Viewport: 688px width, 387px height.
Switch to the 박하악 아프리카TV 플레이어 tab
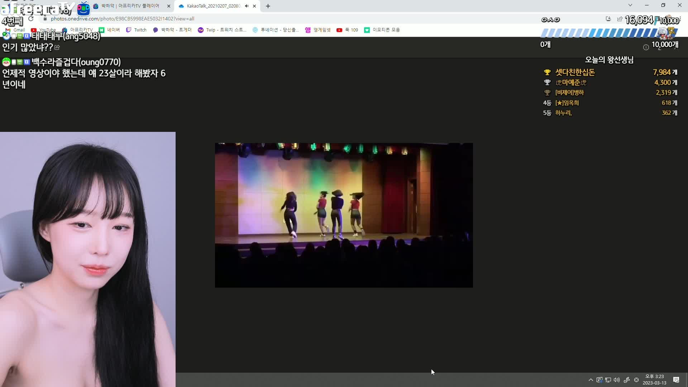(x=130, y=6)
